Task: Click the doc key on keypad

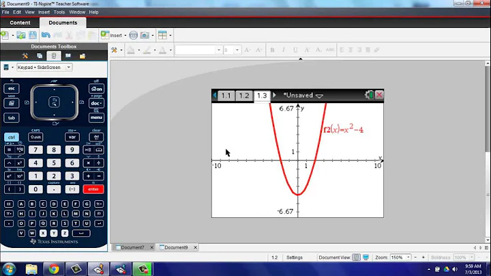Action: [96, 103]
